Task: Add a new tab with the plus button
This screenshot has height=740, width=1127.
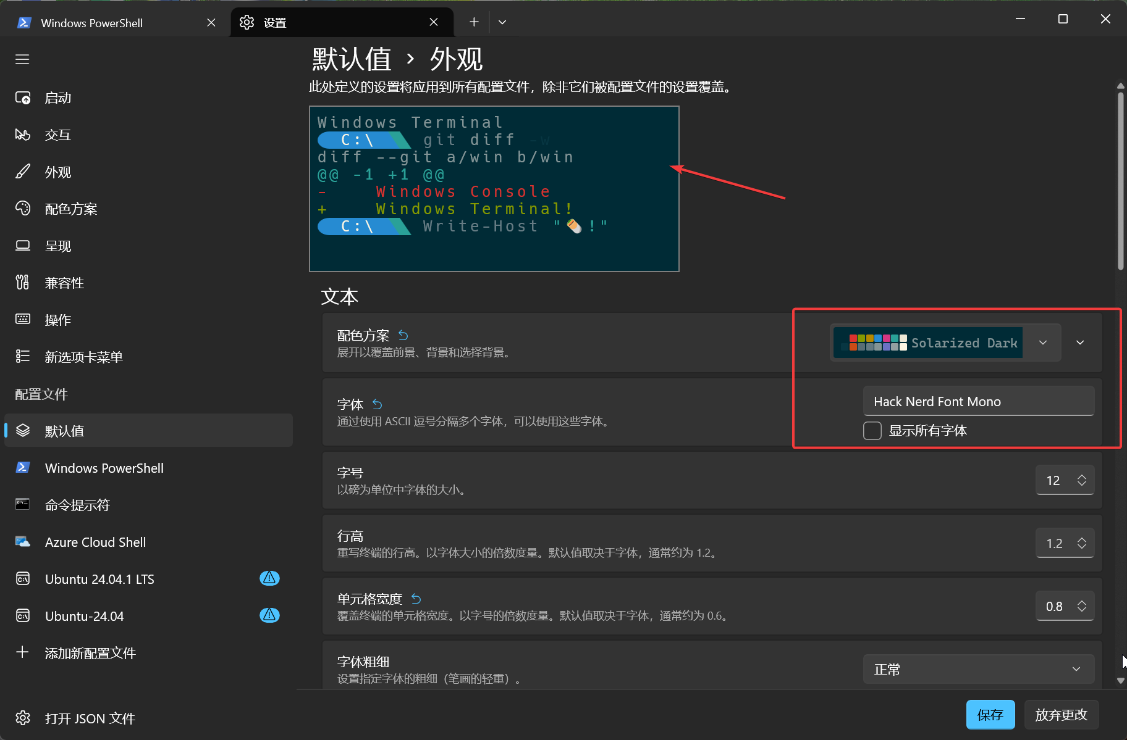Action: point(474,22)
